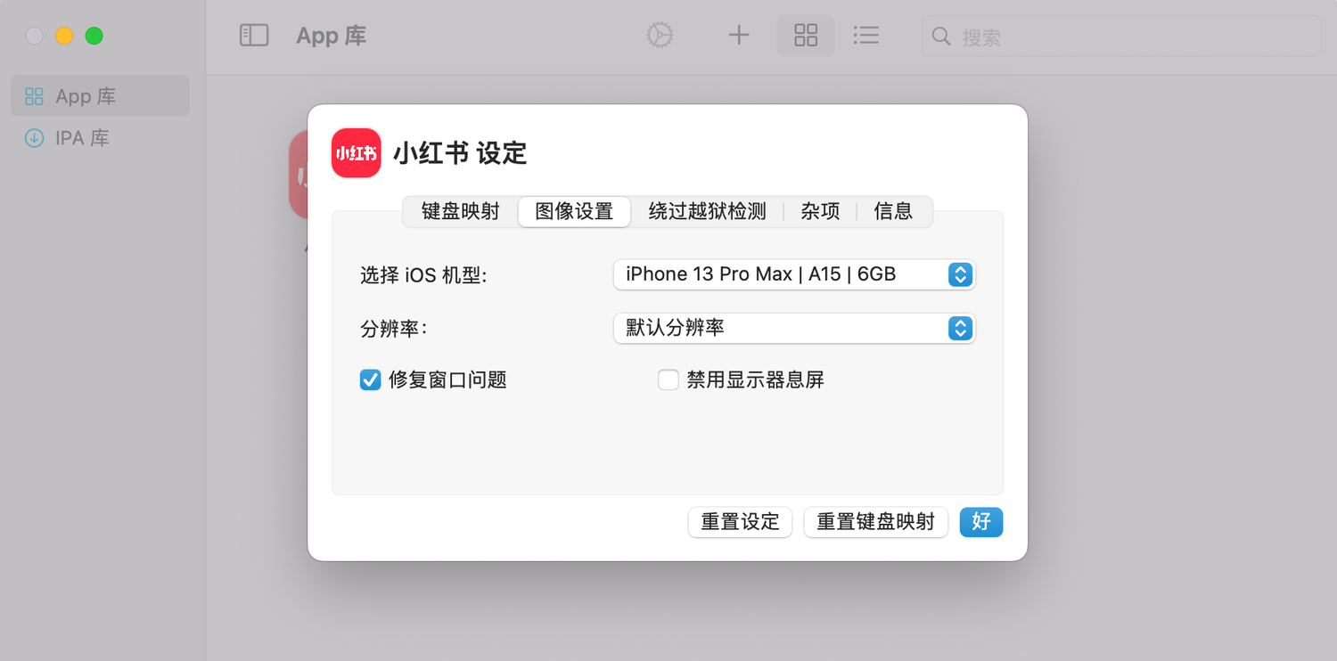Select the magnifying glass search icon

point(941,37)
